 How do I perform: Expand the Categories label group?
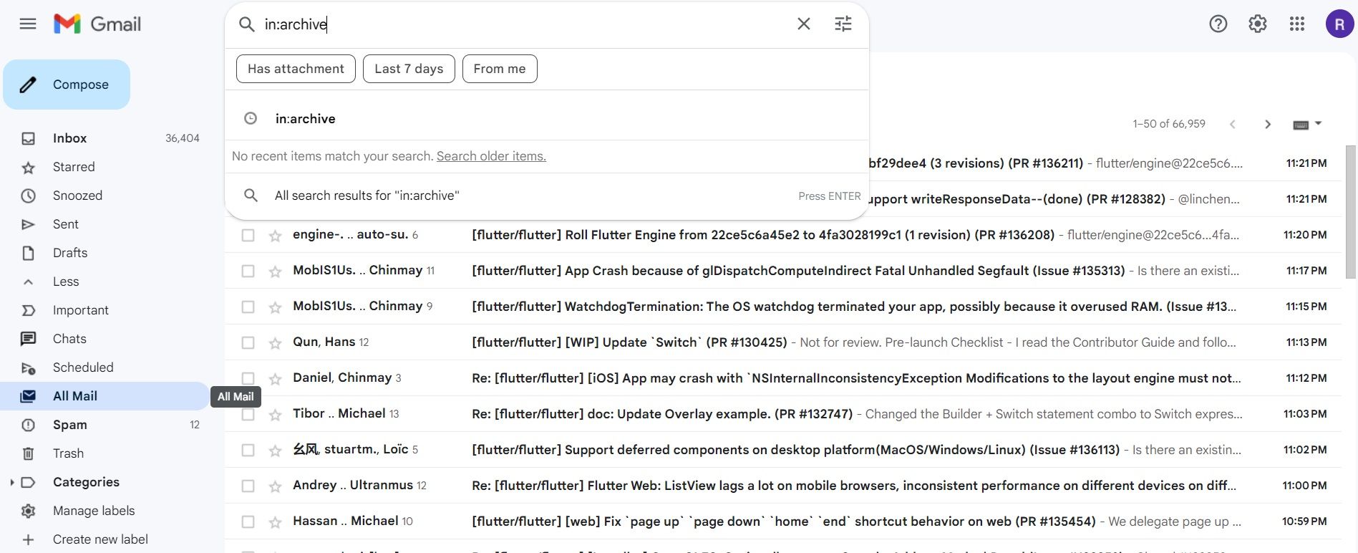12,483
